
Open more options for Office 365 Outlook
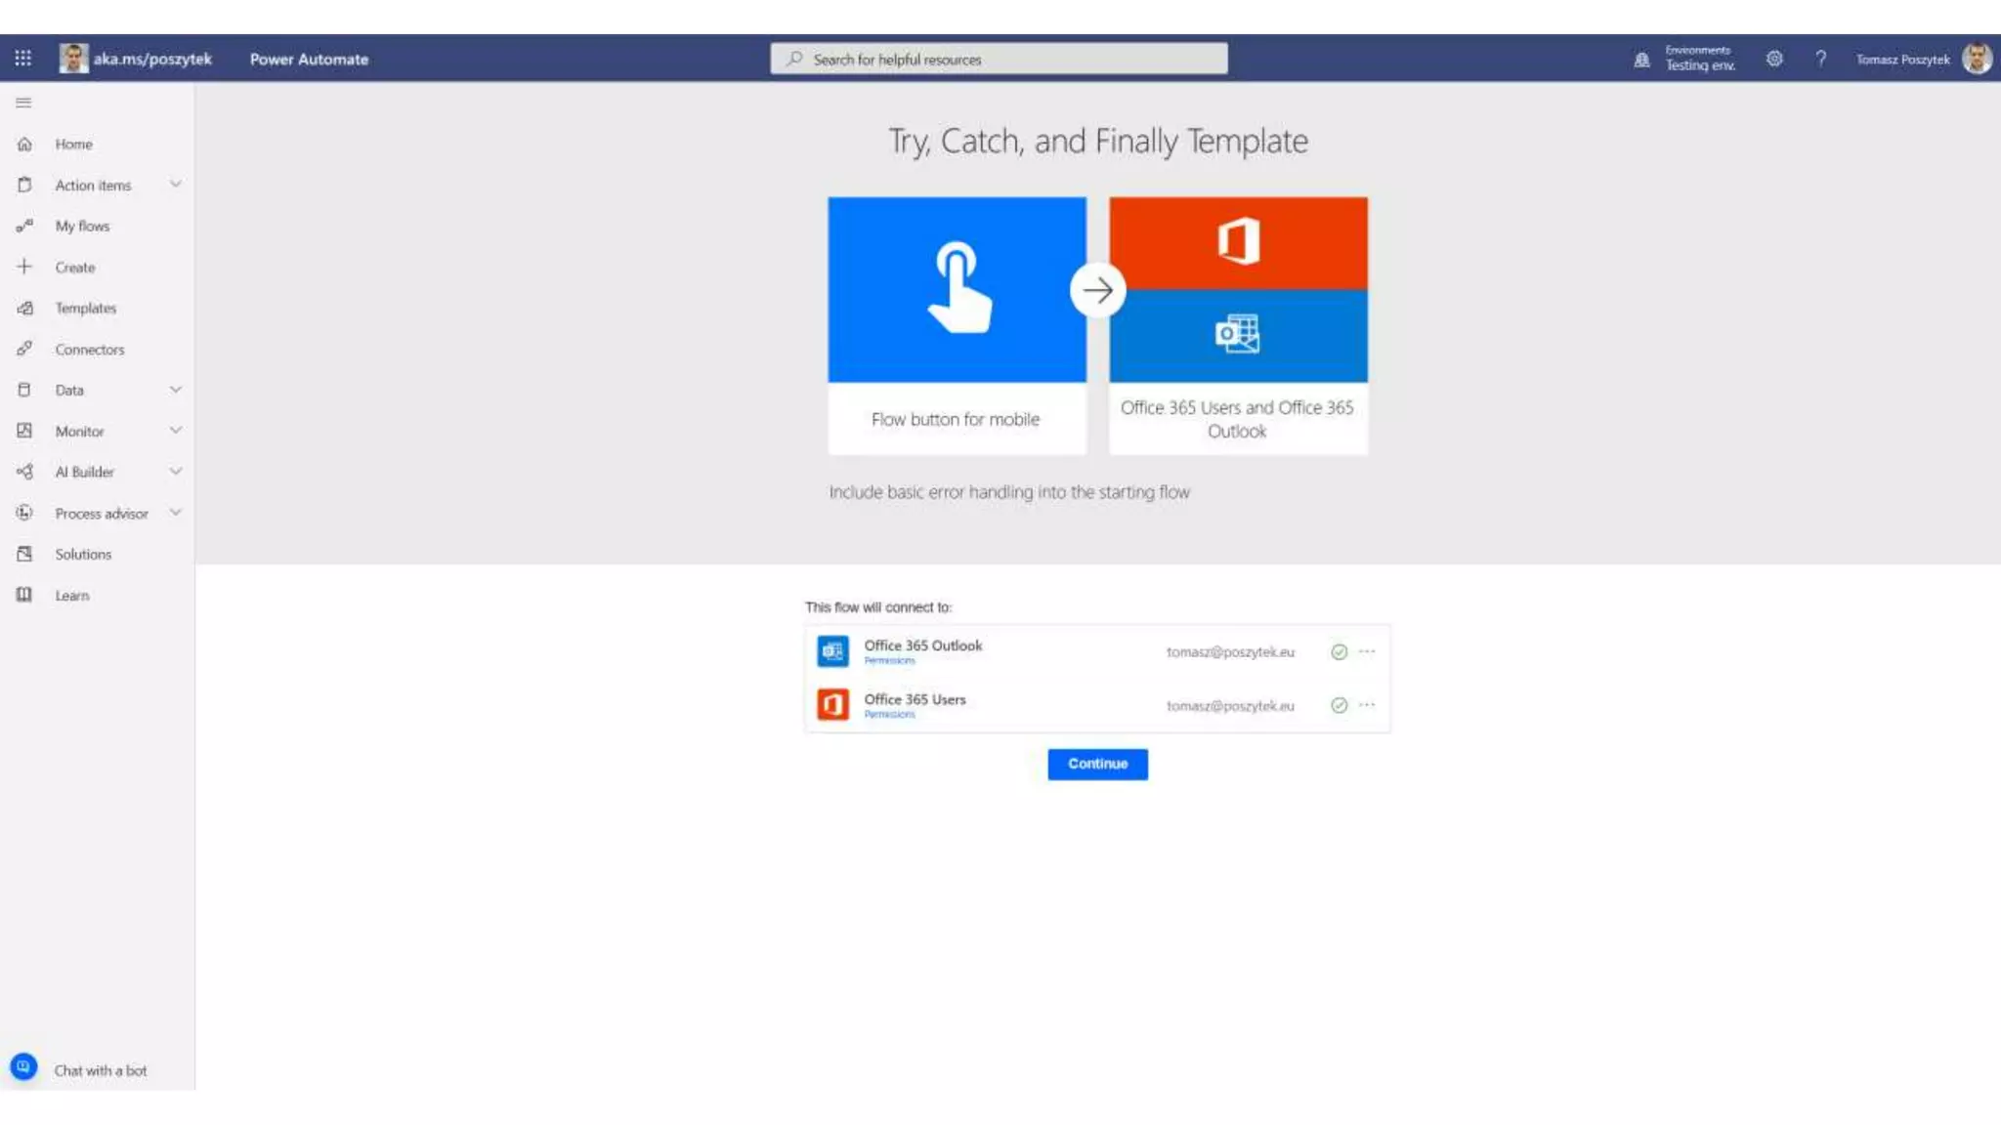pyautogui.click(x=1367, y=651)
